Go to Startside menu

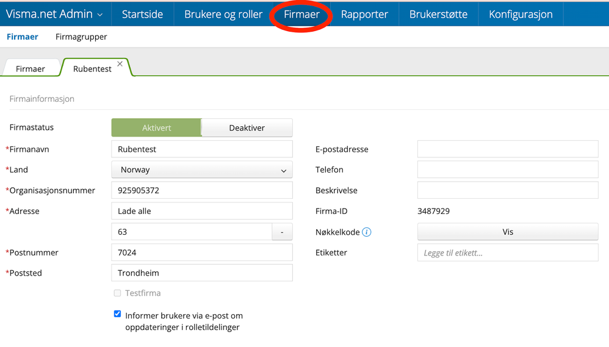(143, 15)
